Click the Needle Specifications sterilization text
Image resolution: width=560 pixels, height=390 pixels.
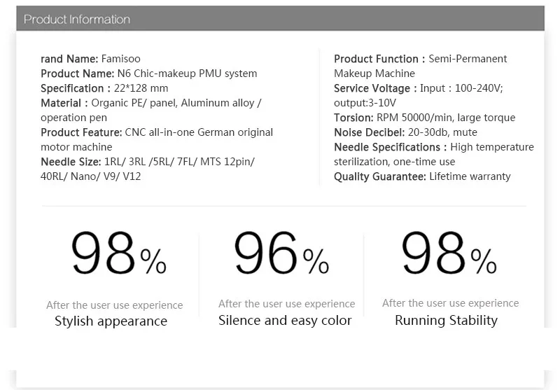point(433,154)
